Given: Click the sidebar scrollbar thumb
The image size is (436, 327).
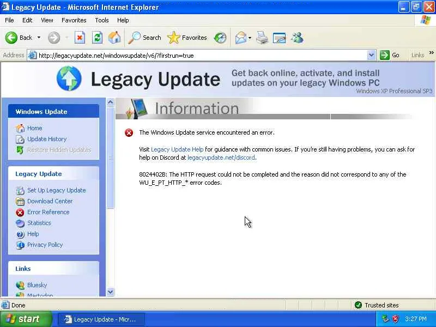Looking at the screenshot, I should (111, 158).
